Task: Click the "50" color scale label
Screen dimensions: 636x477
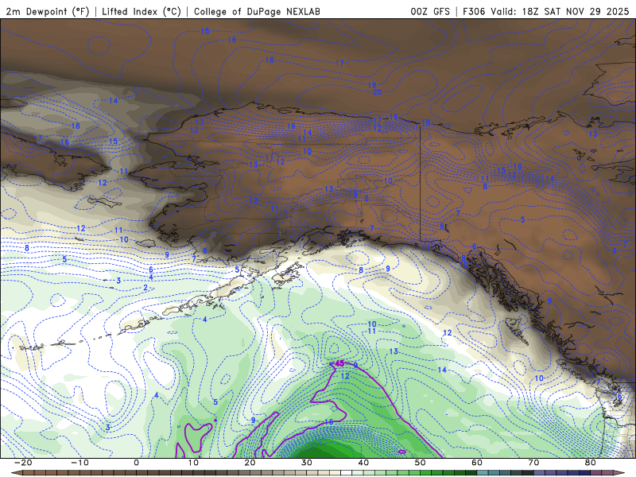Action: click(x=421, y=463)
